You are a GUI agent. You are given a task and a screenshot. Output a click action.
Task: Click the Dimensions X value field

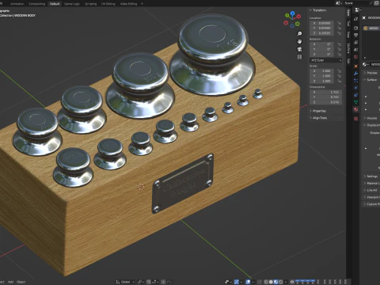point(325,92)
